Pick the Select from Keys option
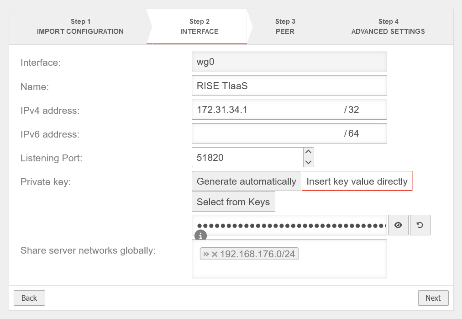Image resolution: width=462 pixels, height=319 pixels. [x=233, y=202]
